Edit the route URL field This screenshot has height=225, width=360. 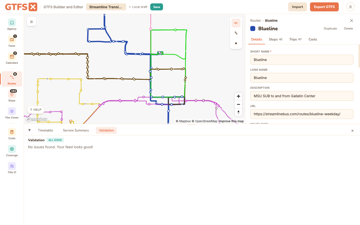point(302,114)
